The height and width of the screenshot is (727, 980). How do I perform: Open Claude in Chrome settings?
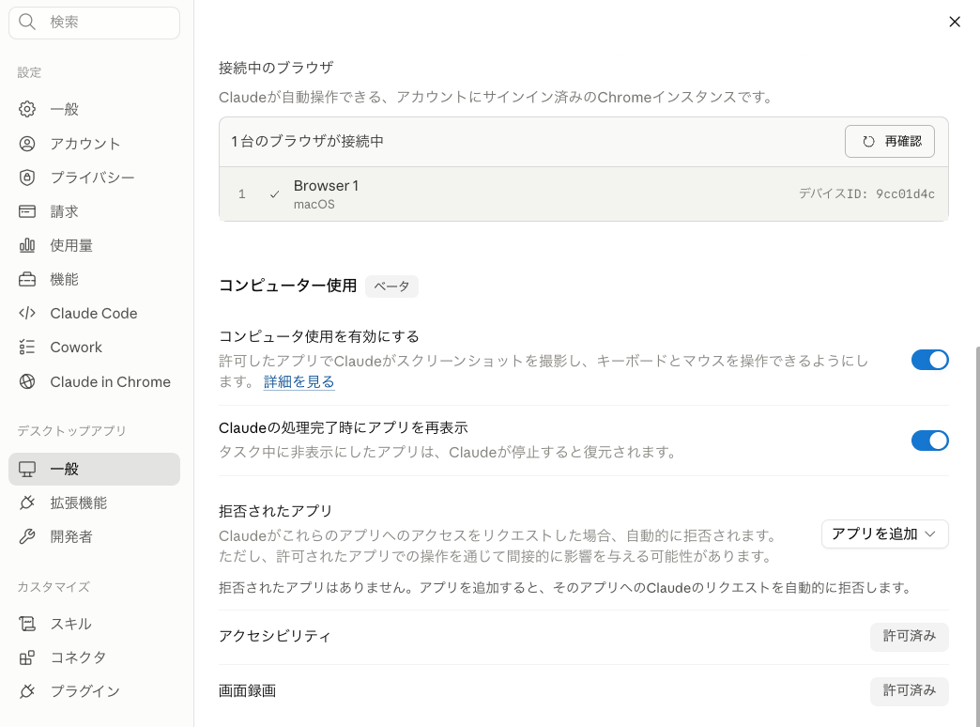(x=95, y=381)
